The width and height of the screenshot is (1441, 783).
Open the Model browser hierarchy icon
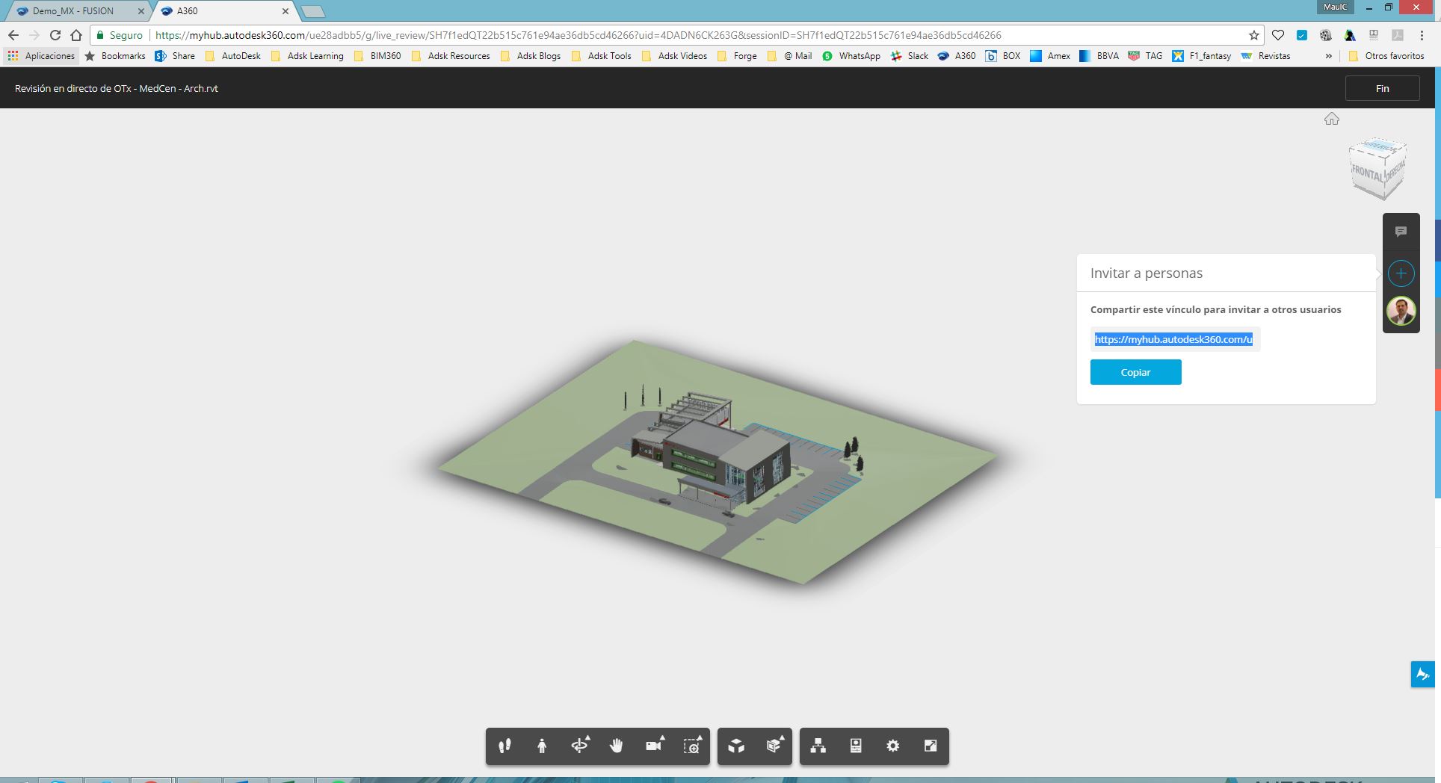tap(818, 746)
